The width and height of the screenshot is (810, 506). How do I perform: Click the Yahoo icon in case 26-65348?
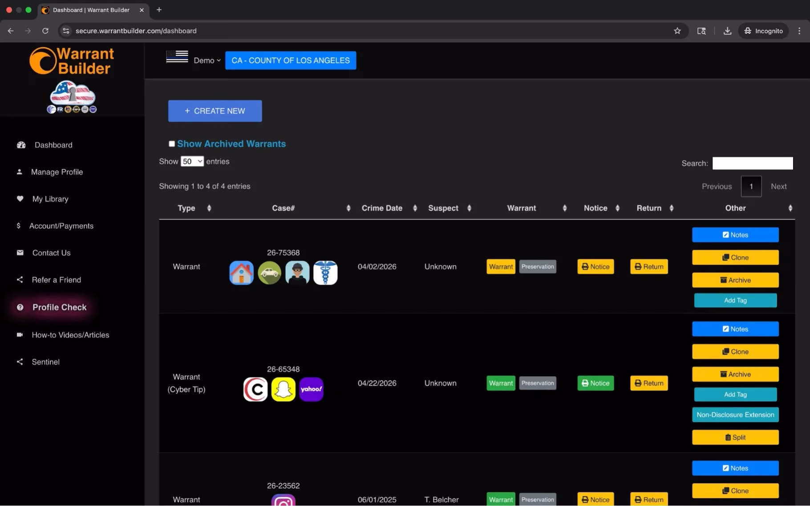coord(311,389)
